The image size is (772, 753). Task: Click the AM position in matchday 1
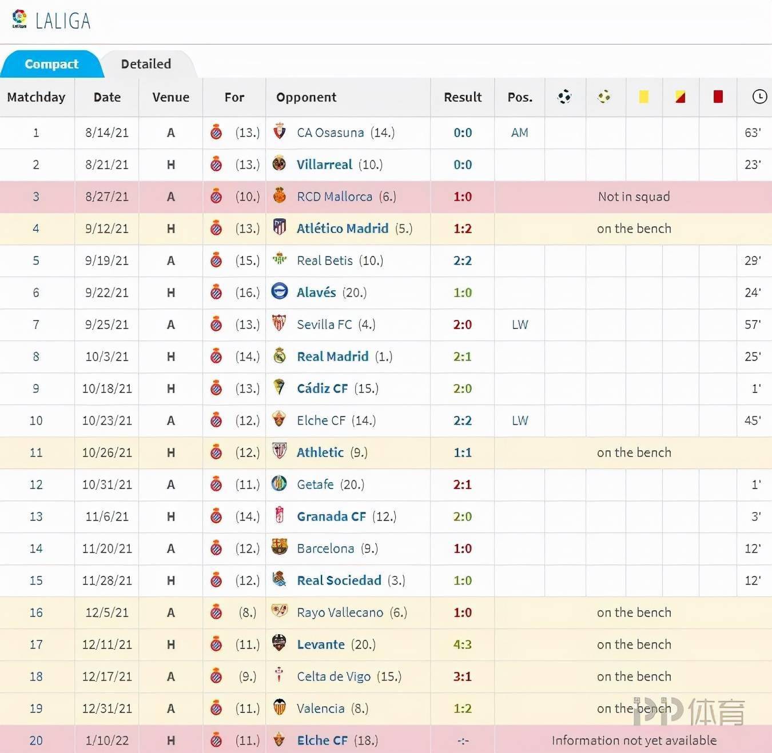pyautogui.click(x=520, y=133)
